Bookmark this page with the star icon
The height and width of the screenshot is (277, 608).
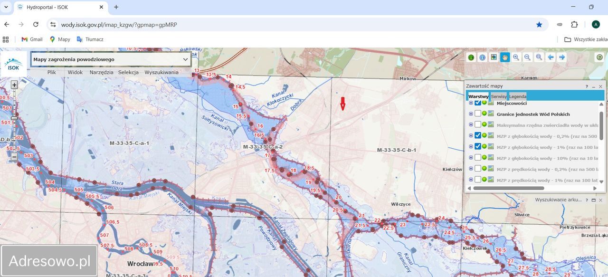click(x=539, y=24)
